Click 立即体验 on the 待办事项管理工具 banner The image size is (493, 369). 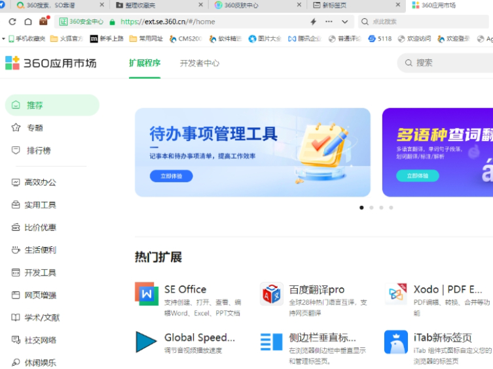[x=172, y=176]
